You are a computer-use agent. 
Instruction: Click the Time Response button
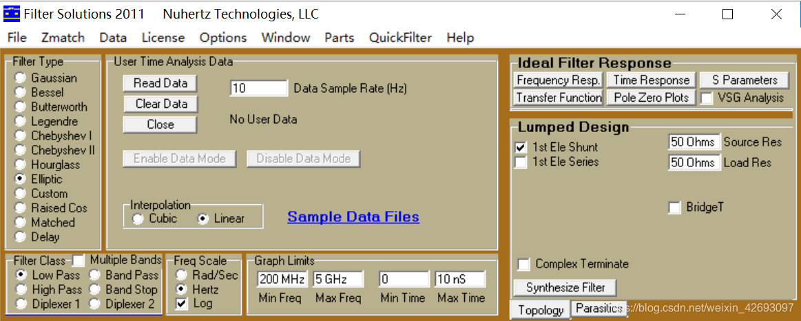(x=652, y=80)
